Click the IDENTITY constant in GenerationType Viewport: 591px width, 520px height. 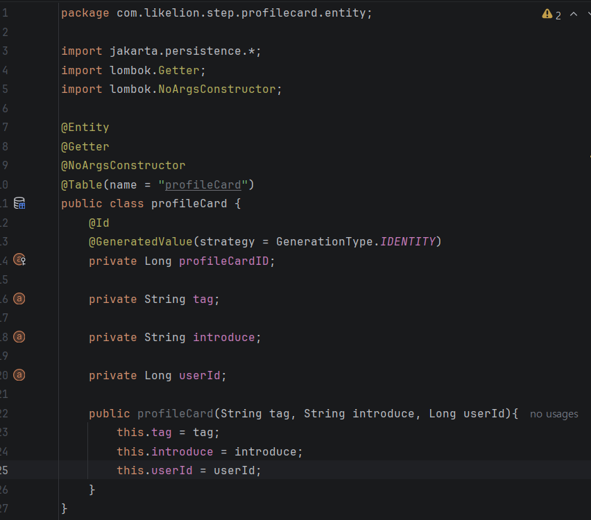tap(408, 241)
